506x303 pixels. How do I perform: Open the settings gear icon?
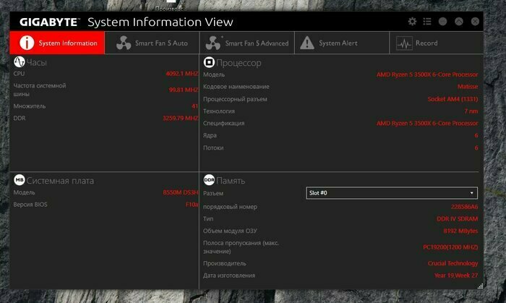[412, 21]
